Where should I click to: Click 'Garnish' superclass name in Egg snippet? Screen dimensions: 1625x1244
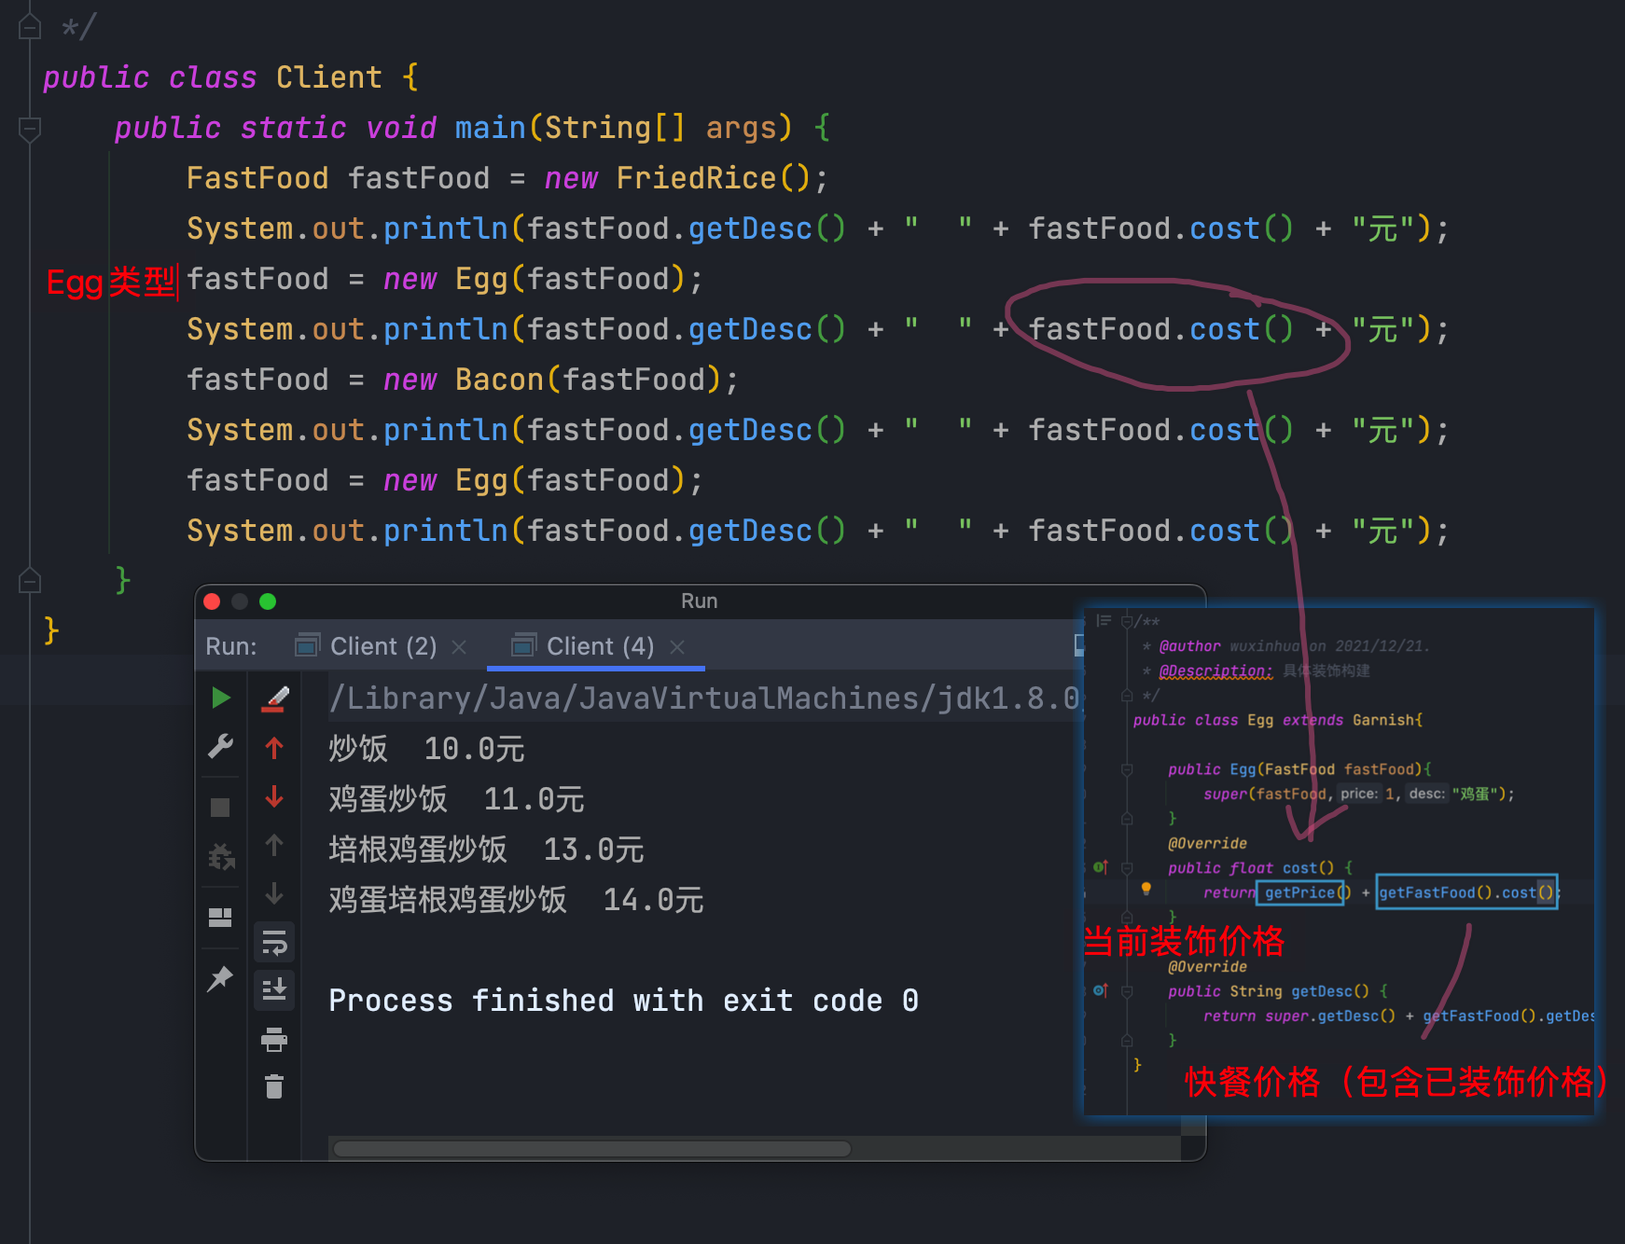click(x=1384, y=720)
